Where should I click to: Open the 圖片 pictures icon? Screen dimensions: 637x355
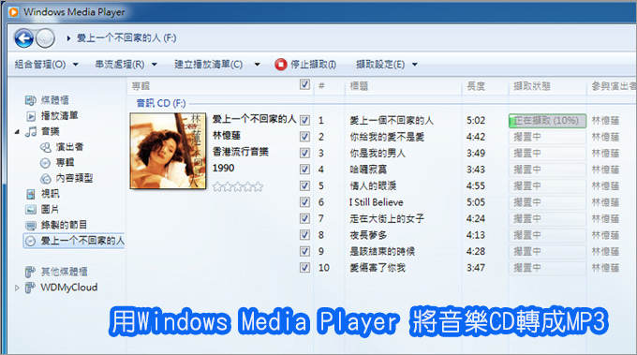tap(31, 210)
